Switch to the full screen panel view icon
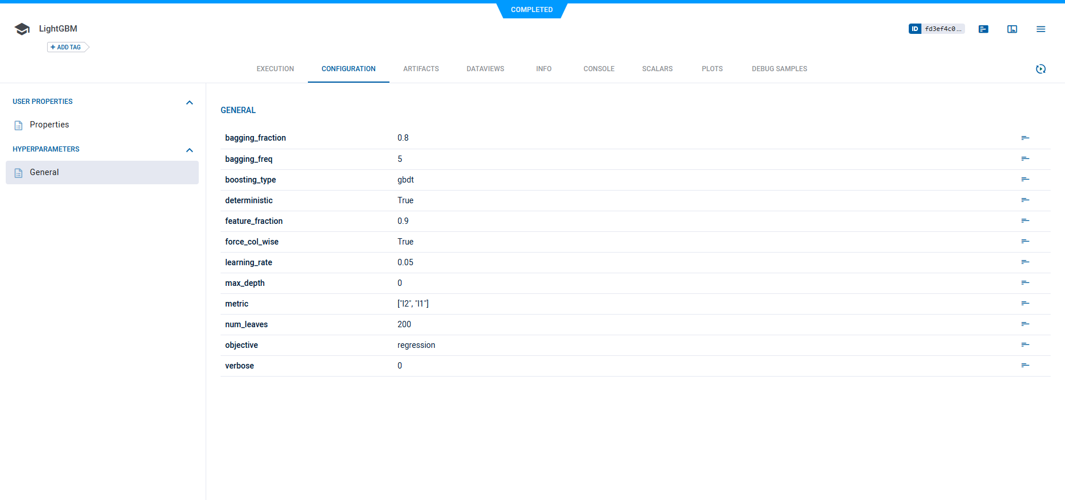The image size is (1065, 500). pos(1012,29)
